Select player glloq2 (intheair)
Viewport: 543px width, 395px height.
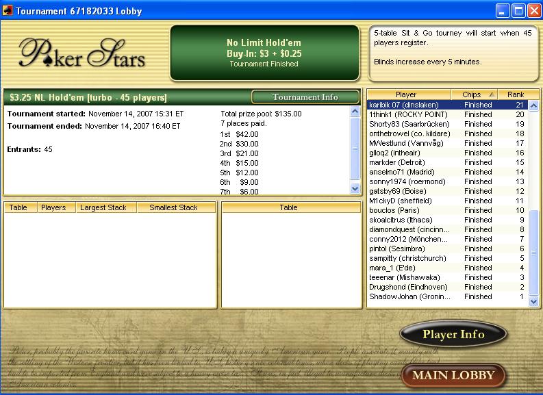(x=447, y=153)
